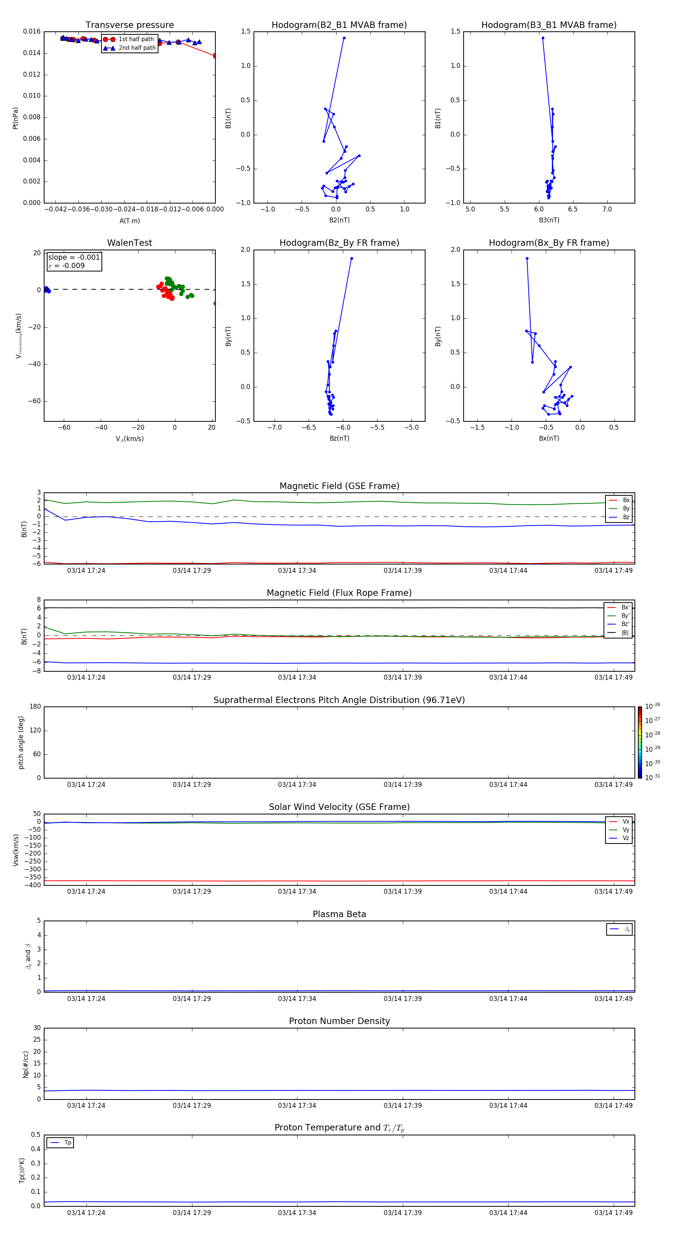Select the Tp legend entry in temperature panel
Image resolution: width=679 pixels, height=1246 pixels.
tap(60, 1143)
